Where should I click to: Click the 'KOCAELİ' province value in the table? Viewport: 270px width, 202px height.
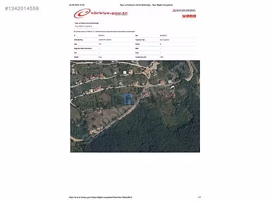(x=101, y=36)
